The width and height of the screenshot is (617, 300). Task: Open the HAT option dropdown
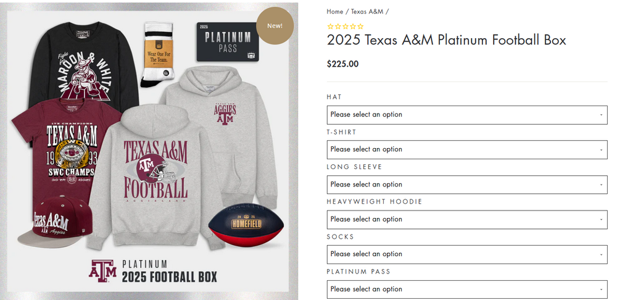tap(466, 115)
